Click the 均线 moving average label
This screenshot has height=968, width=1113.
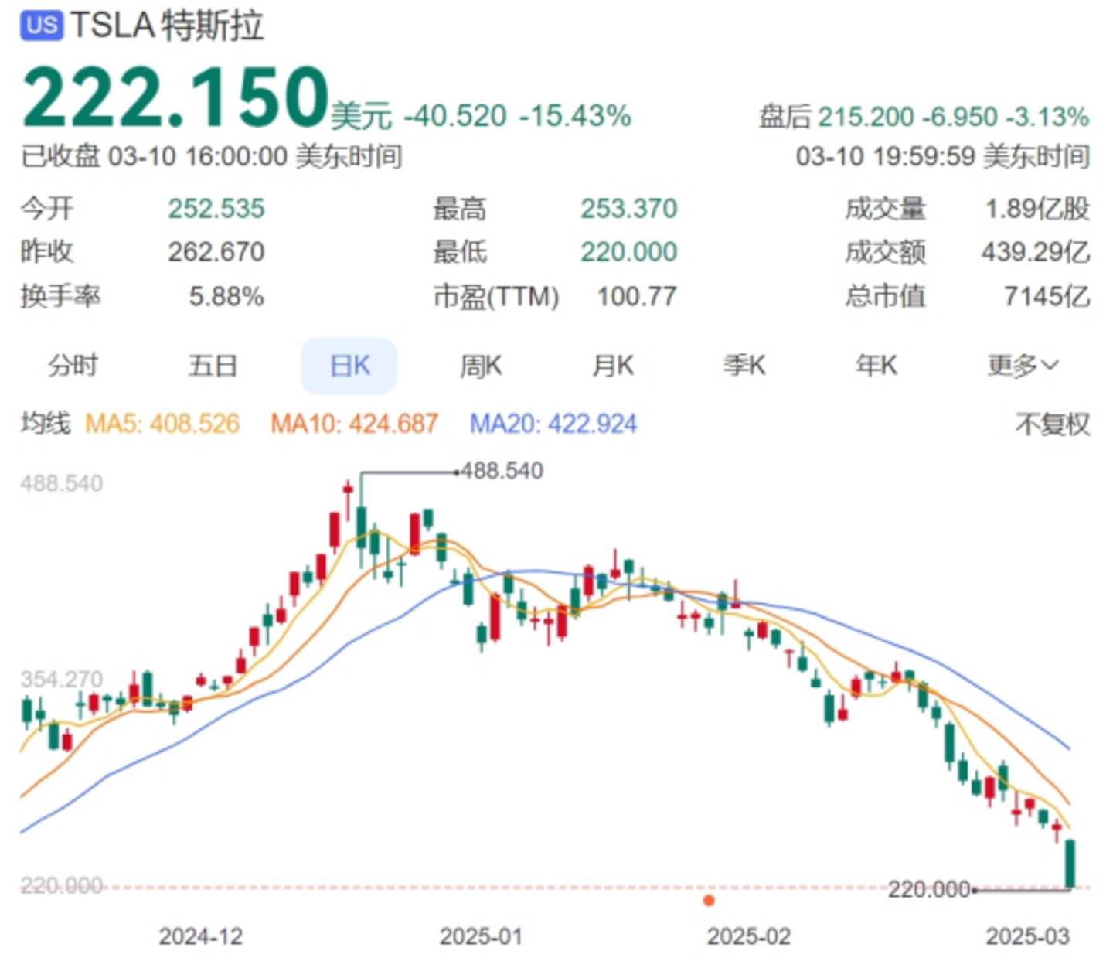click(x=46, y=424)
